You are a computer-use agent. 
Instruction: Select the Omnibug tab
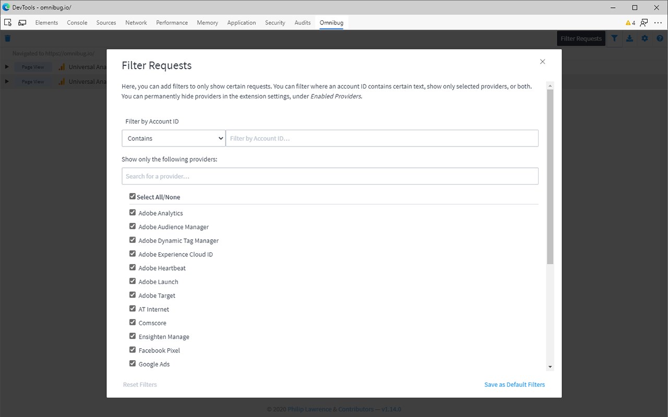pos(331,22)
